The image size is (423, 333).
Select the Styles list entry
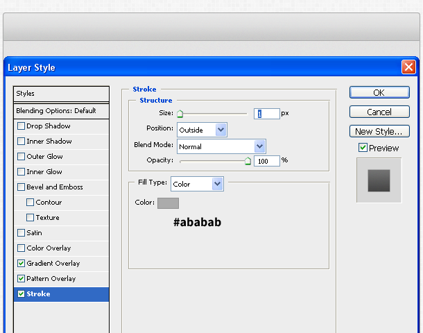[x=61, y=94]
